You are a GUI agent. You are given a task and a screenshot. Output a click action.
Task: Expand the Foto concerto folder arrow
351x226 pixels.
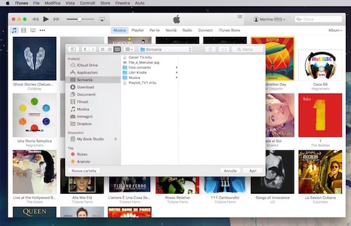pos(177,67)
